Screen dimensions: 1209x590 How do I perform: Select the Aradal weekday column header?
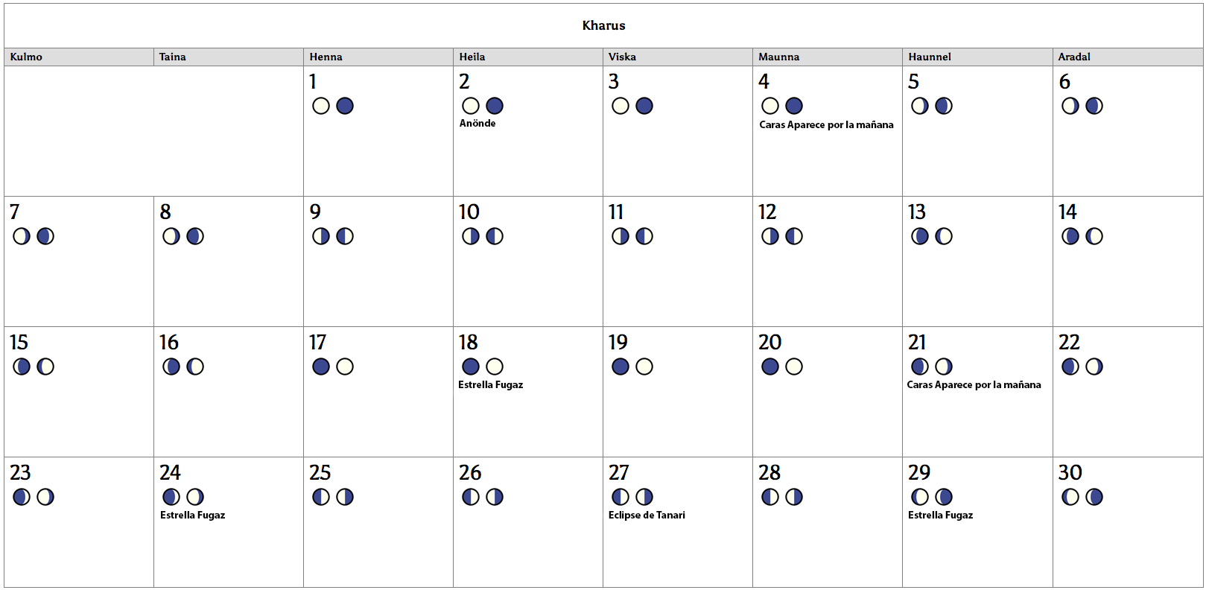click(x=1074, y=57)
